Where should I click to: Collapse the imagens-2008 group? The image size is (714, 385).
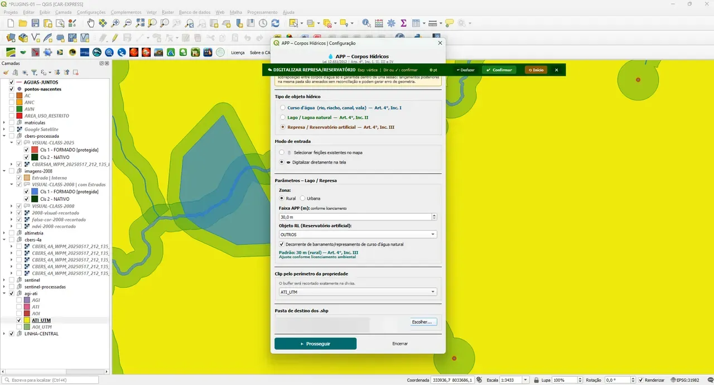click(x=4, y=171)
